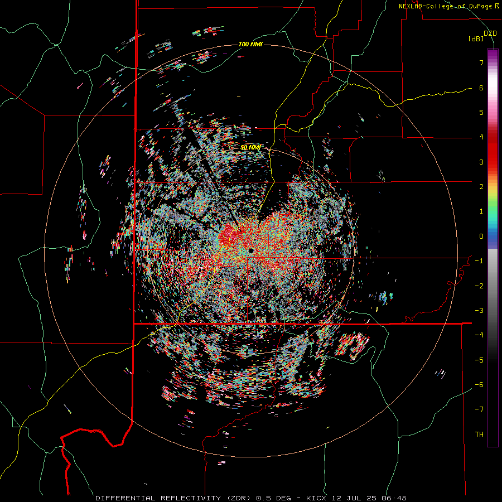Click the -1 value on the color scale
This screenshot has height=502, width=502.
pyautogui.click(x=479, y=261)
